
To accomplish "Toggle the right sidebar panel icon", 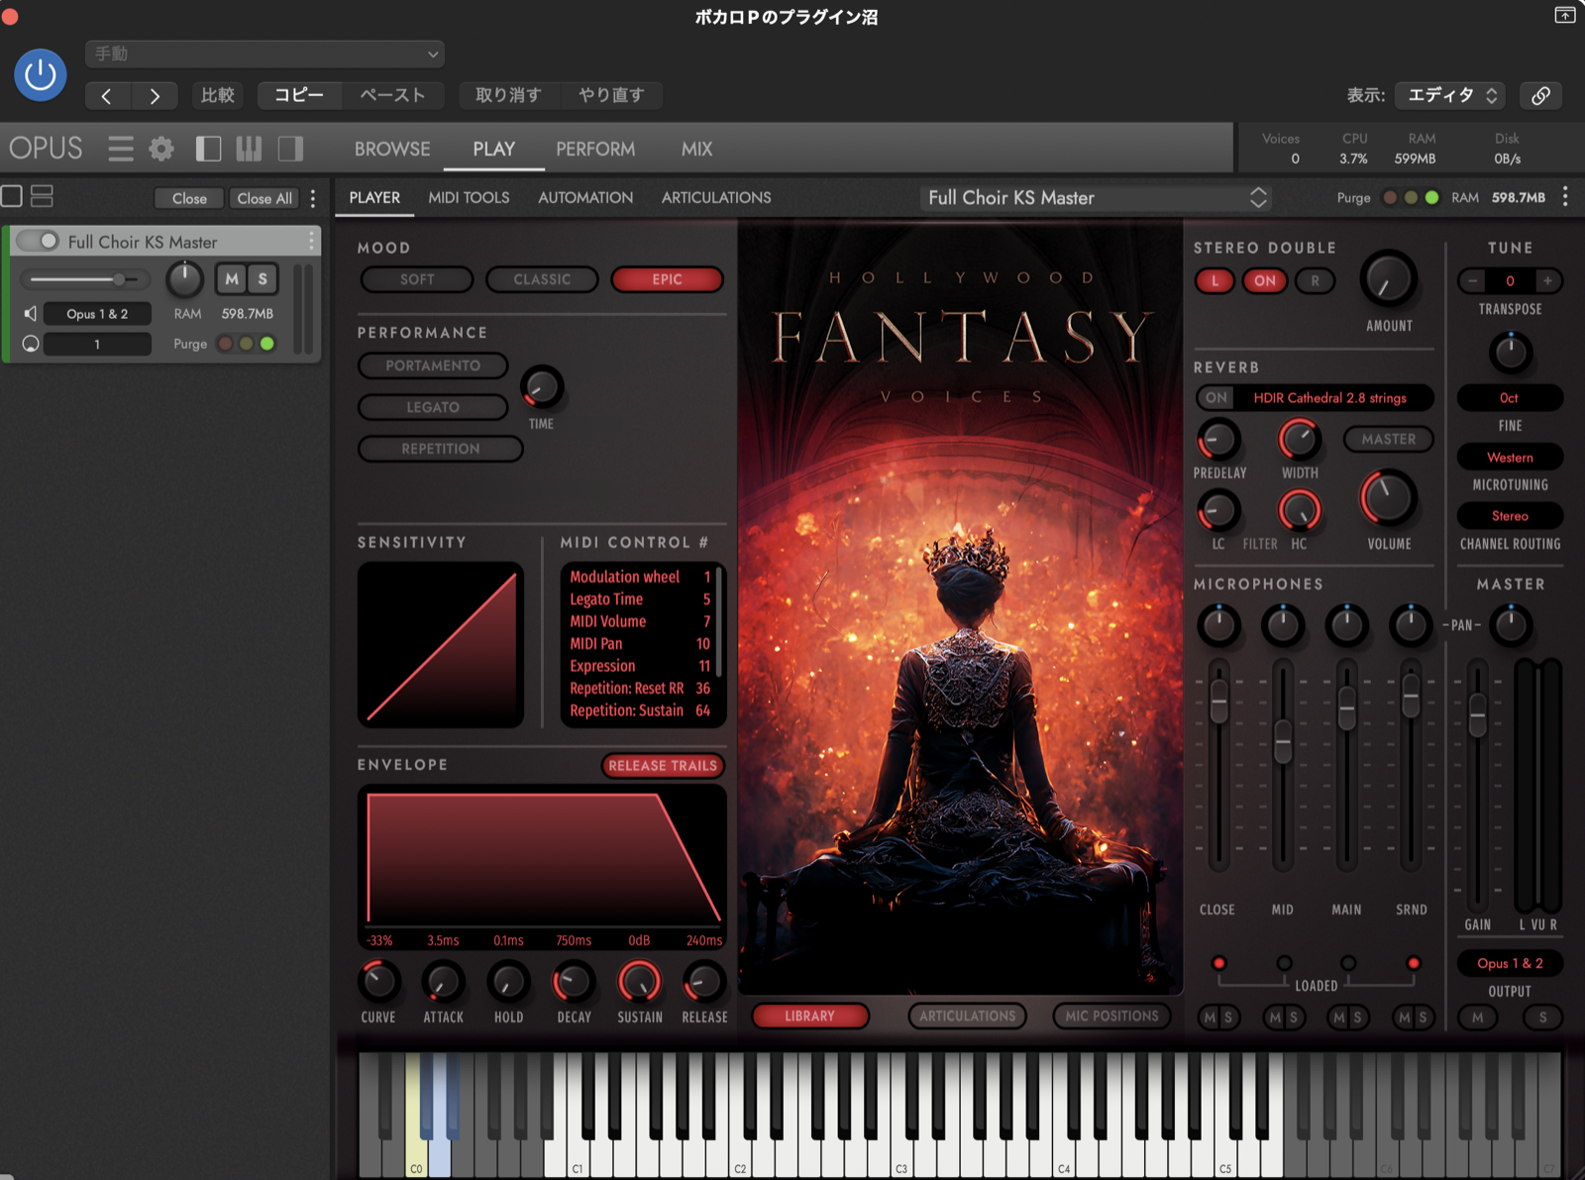I will click(x=290, y=149).
